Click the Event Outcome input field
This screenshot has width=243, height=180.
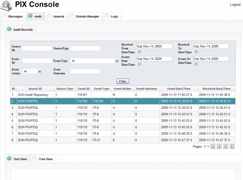pos(85,71)
